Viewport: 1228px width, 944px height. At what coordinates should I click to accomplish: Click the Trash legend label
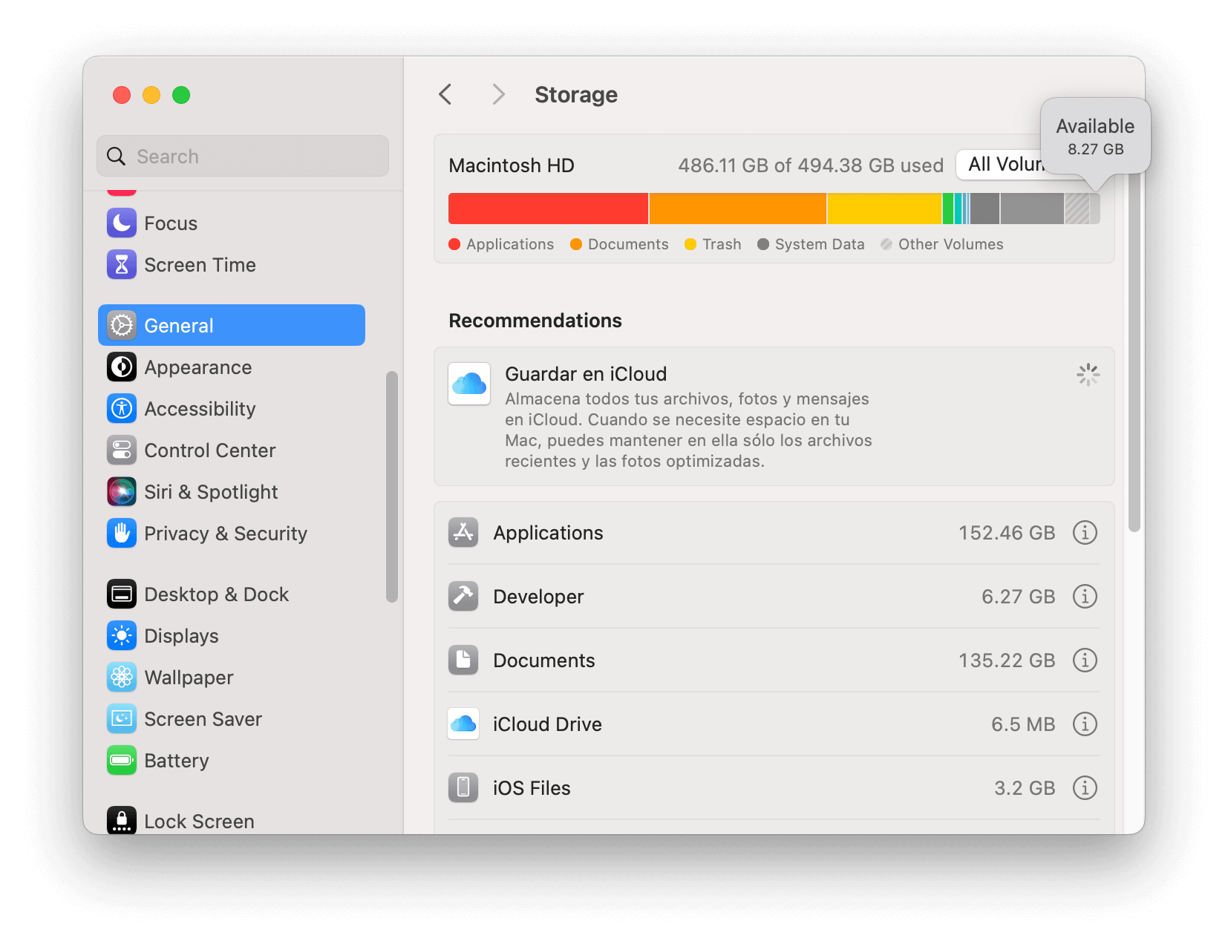tap(722, 244)
